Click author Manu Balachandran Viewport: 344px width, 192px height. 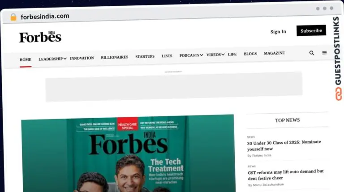pos(268,185)
